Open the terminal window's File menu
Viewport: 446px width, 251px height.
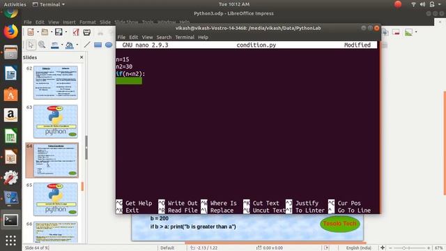point(121,37)
